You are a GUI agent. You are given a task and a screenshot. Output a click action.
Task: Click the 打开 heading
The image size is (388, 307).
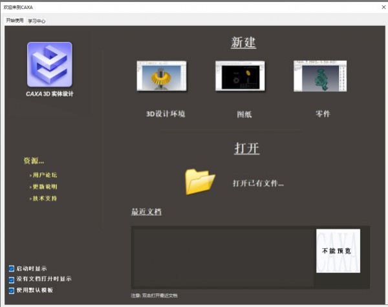tap(247, 149)
